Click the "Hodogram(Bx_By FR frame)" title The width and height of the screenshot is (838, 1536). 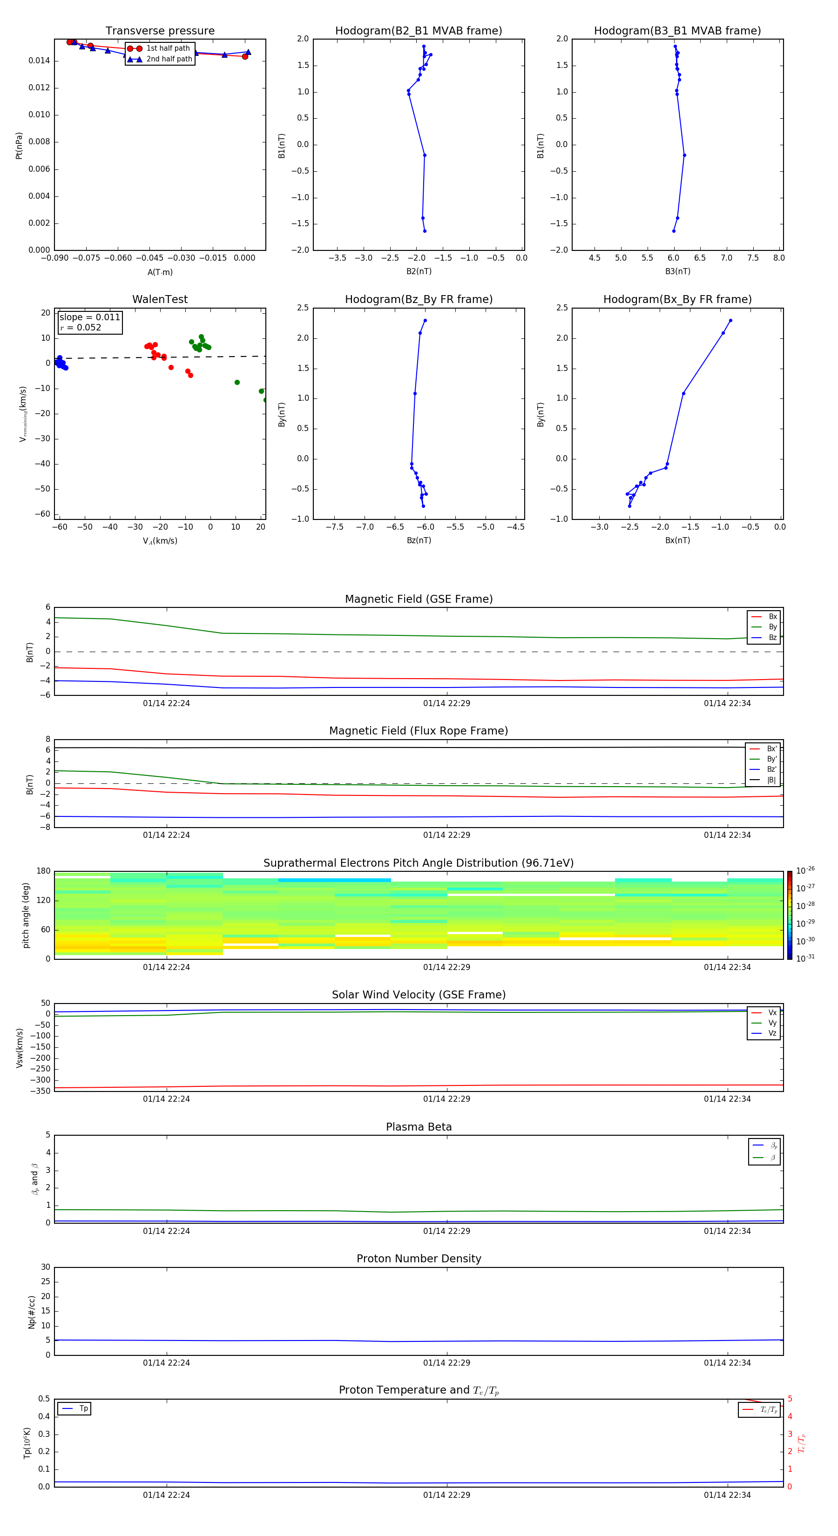pyautogui.click(x=677, y=299)
